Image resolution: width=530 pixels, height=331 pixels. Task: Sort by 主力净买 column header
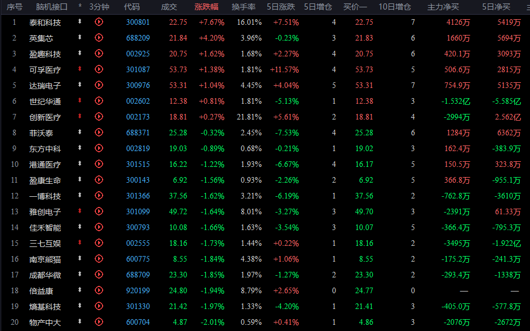pos(443,7)
